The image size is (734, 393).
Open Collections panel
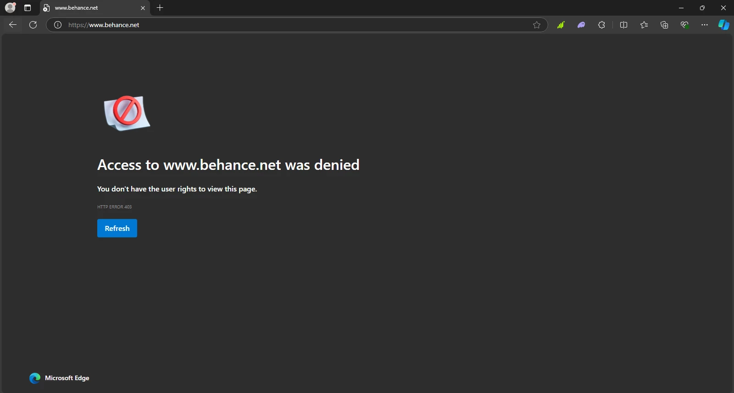(664, 25)
